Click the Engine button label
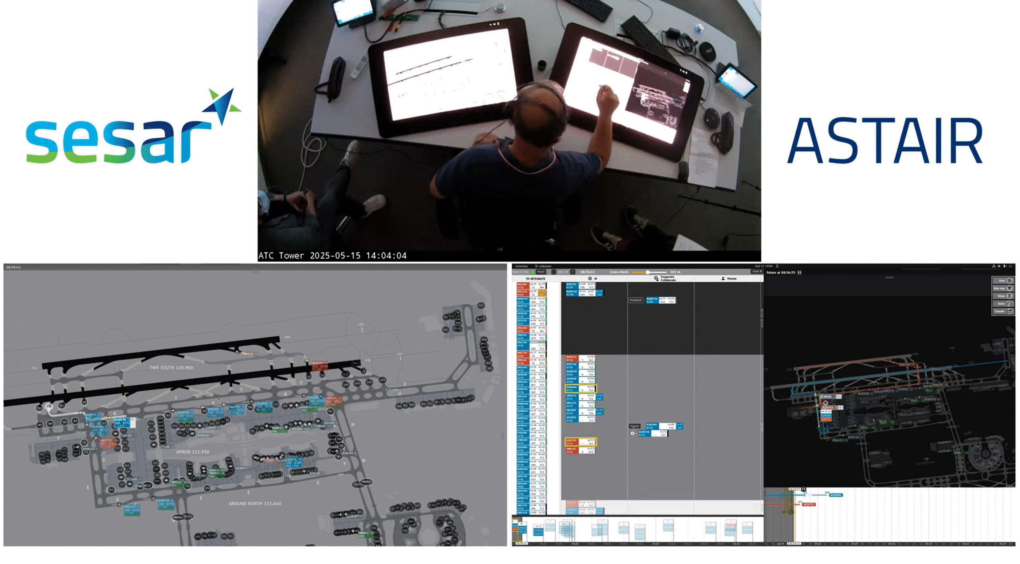The width and height of the screenshot is (1020, 564). pos(635,426)
